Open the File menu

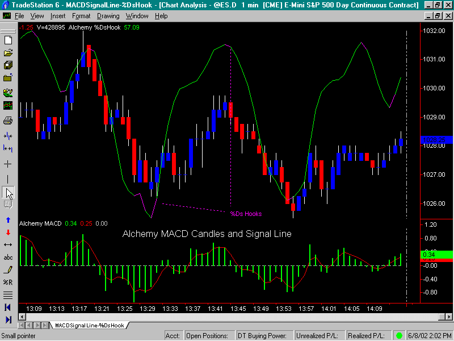[x=19, y=16]
